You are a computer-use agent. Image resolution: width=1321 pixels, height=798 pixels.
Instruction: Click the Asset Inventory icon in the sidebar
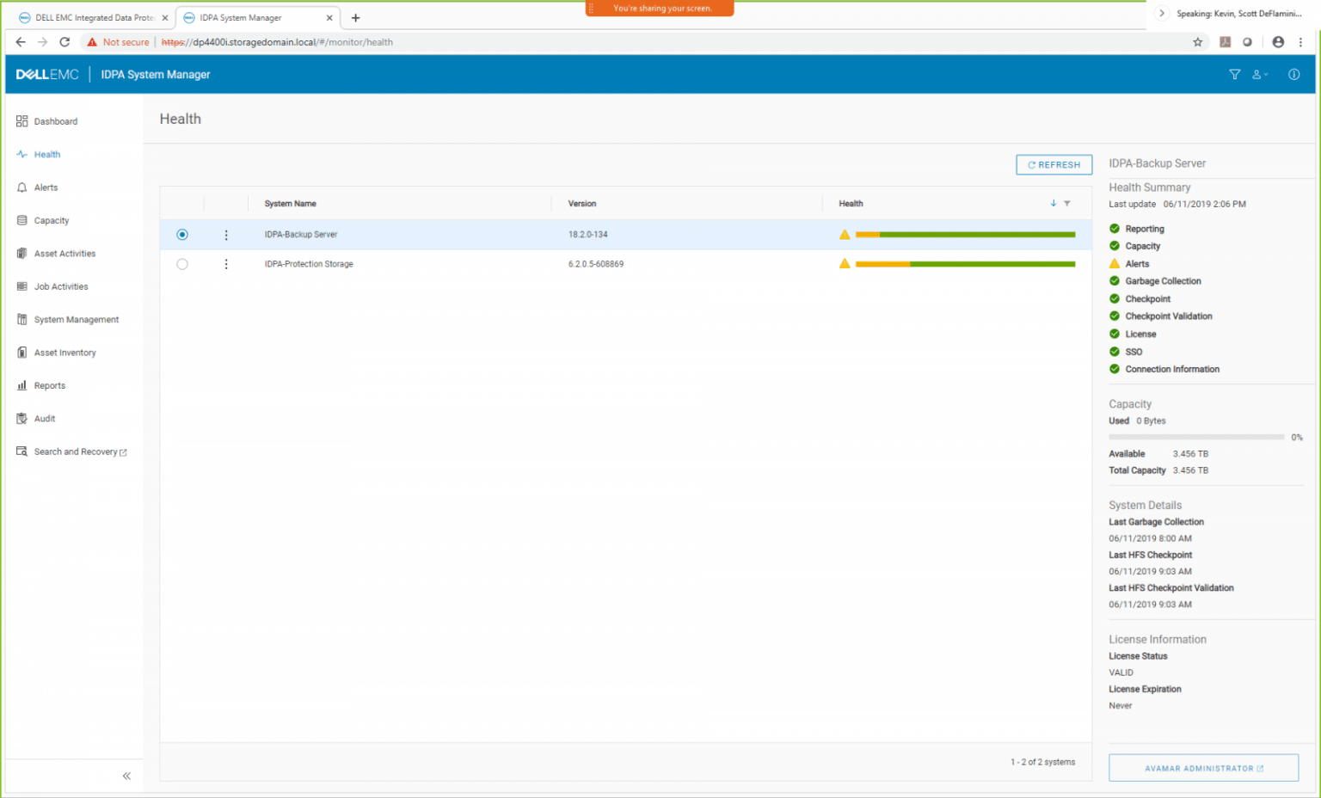[22, 353]
